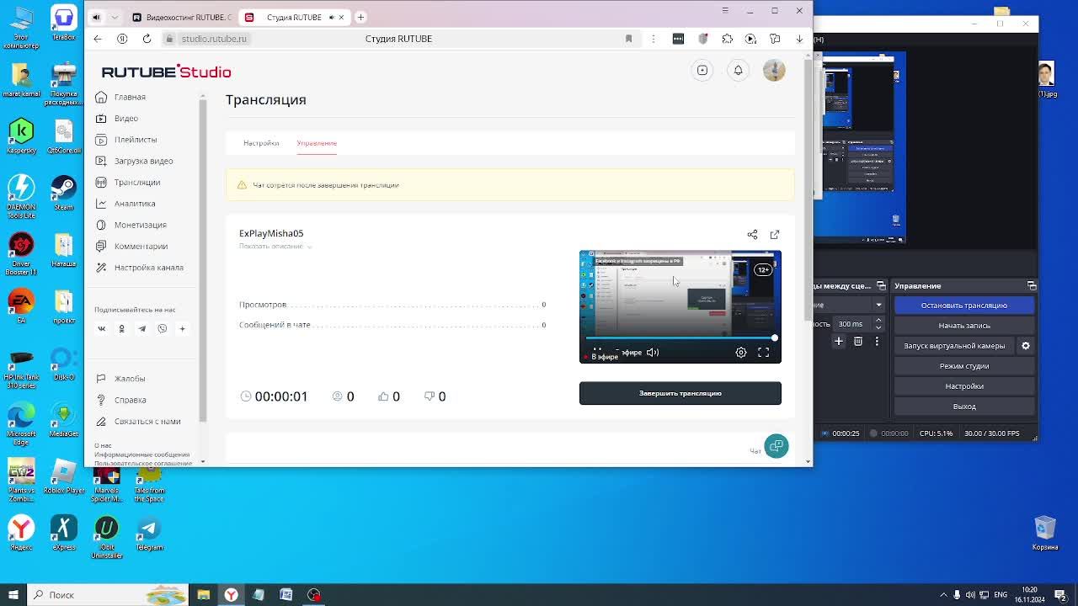Screen dimensions: 1078x606
Task: Open Настройка канала in the sidebar
Action: click(148, 268)
